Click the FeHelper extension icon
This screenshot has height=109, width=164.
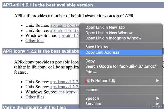tap(87, 81)
